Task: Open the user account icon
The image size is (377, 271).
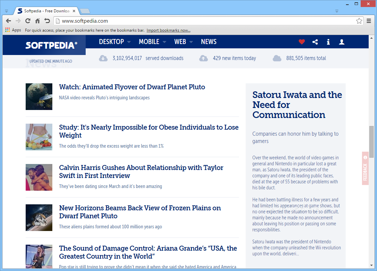Action: pyautogui.click(x=342, y=42)
